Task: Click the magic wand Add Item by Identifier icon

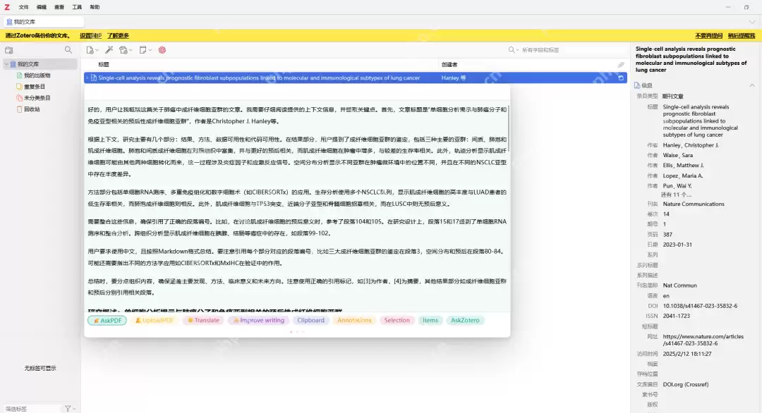Action: pyautogui.click(x=109, y=50)
